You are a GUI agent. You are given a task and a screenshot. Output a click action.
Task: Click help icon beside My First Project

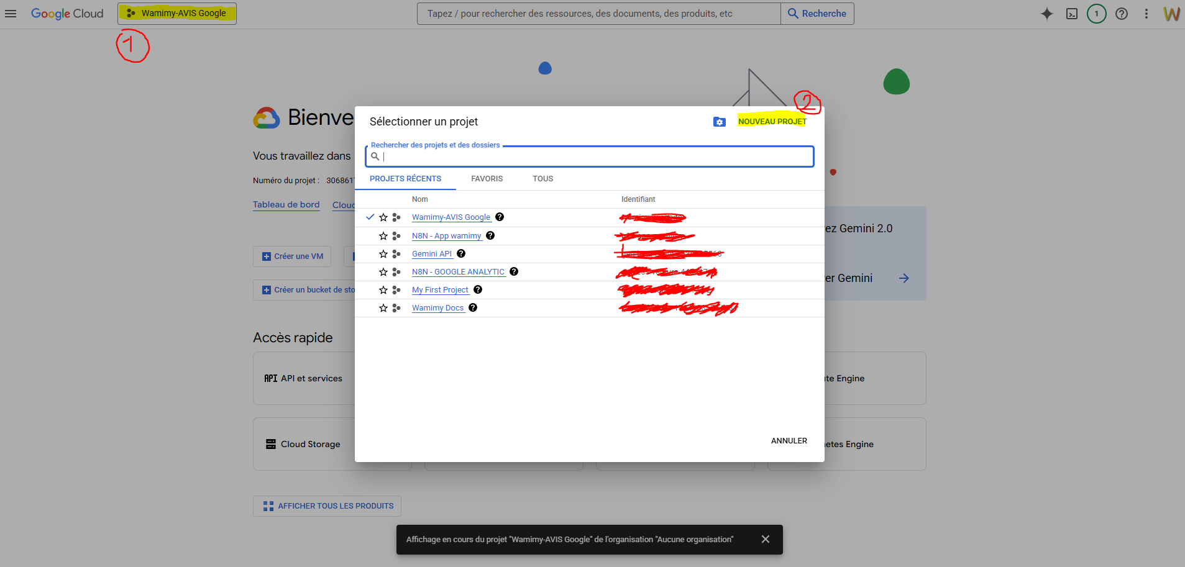pyautogui.click(x=478, y=289)
